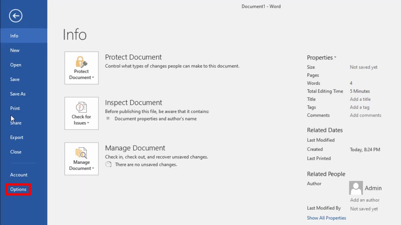Open the Account page
The height and width of the screenshot is (225, 401).
pos(19,175)
